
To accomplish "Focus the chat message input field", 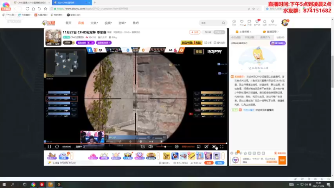I will pos(260,160).
